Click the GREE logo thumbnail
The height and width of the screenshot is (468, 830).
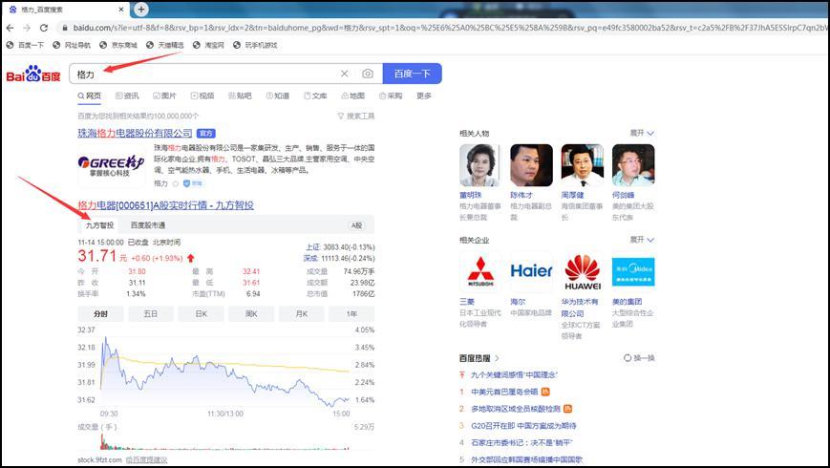[x=111, y=165]
